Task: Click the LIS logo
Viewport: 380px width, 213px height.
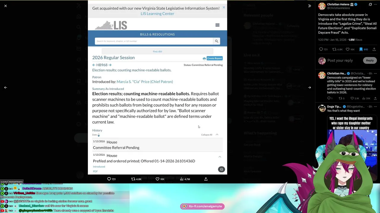Action: (111, 25)
